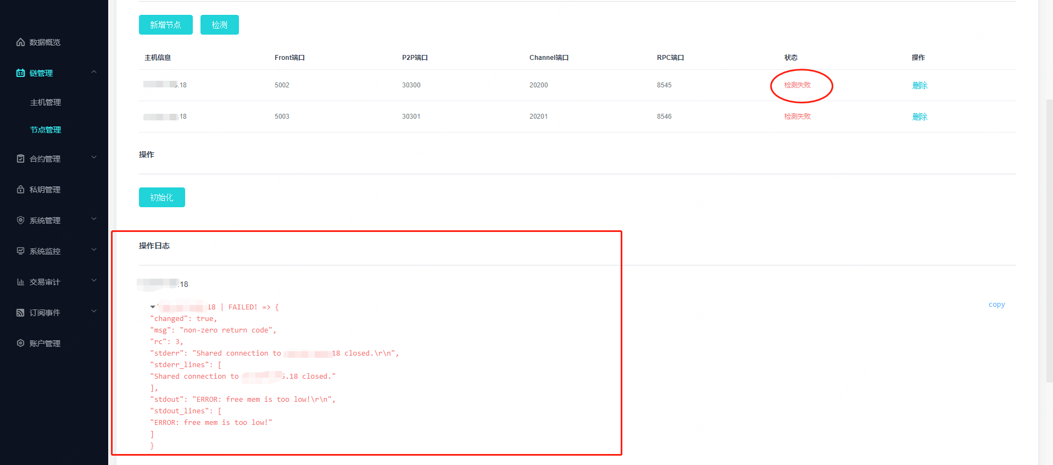Viewport: 1053px width, 465px height.
Task: Click Channel port value 20200
Action: (539, 85)
